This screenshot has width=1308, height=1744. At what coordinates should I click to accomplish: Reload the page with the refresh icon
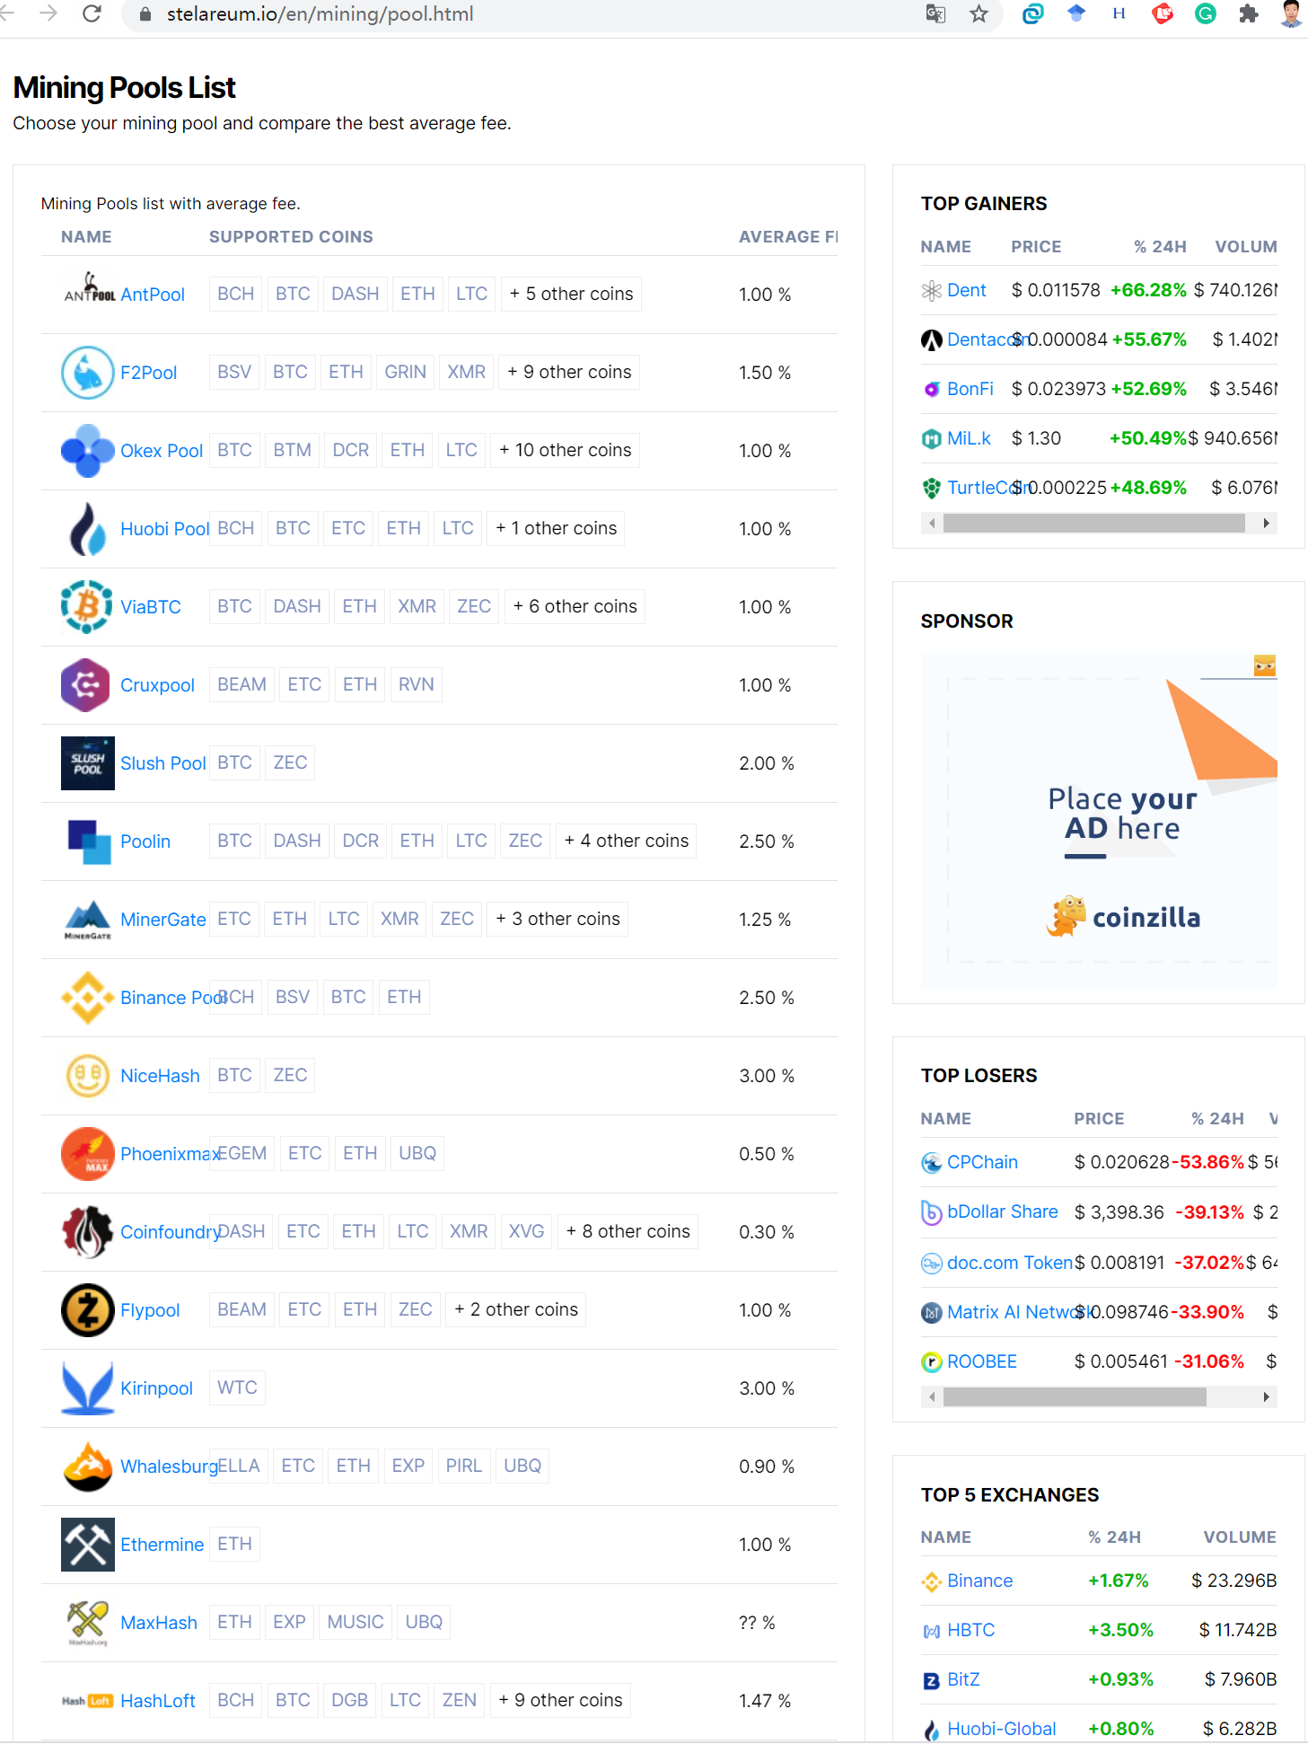[x=92, y=14]
